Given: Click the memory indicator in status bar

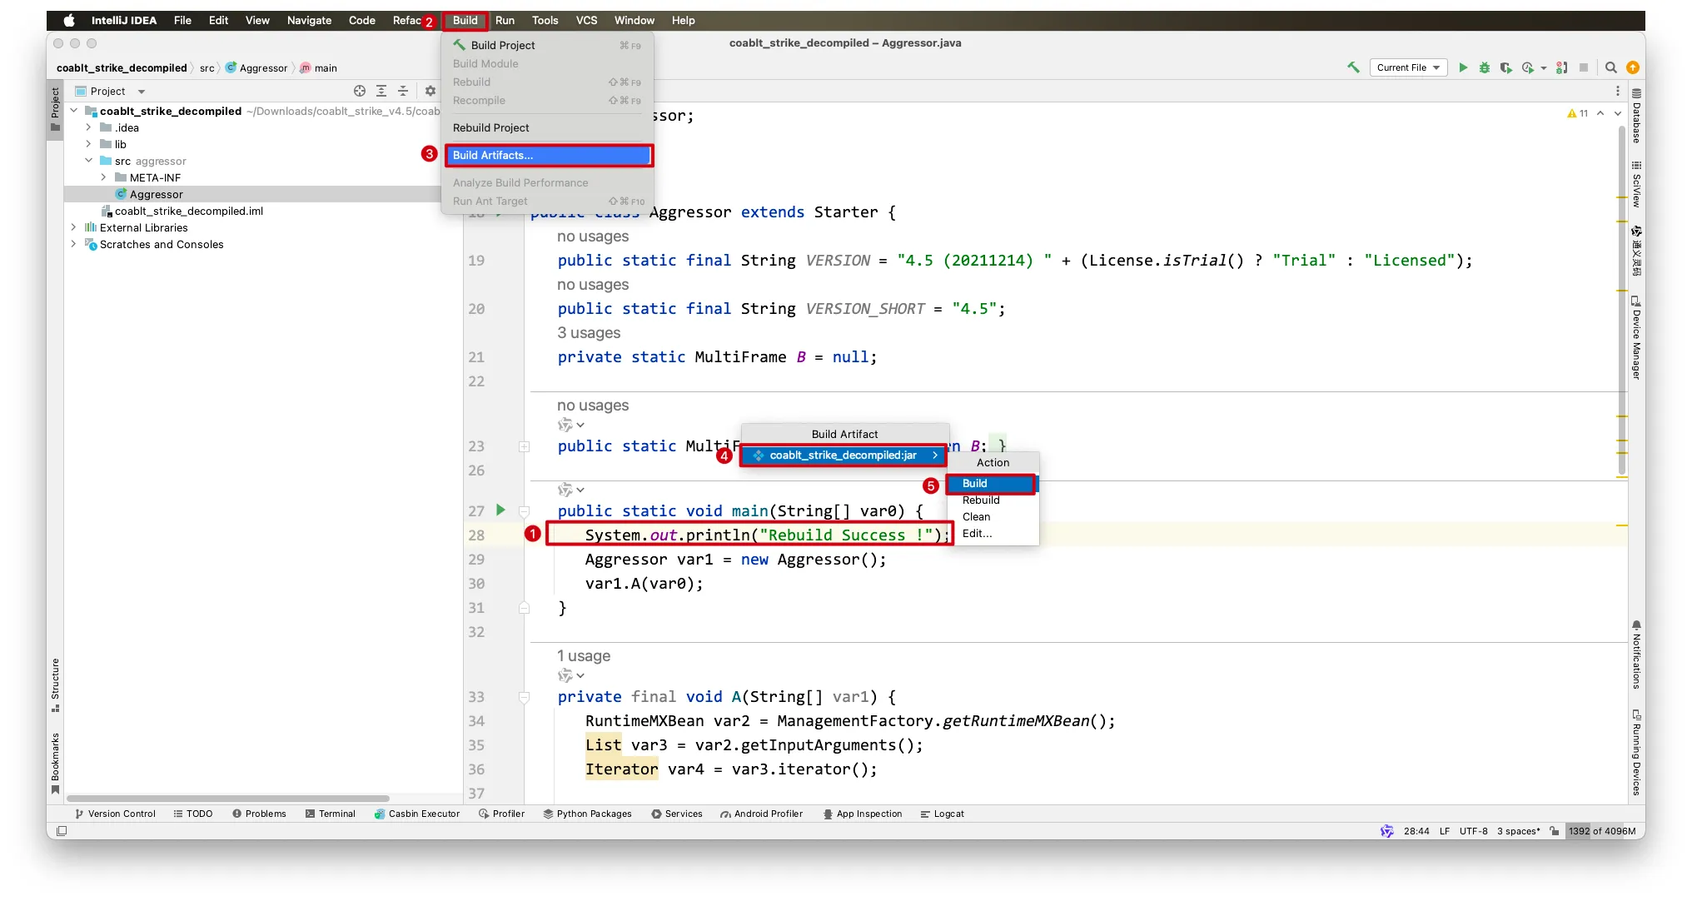Looking at the screenshot, I should [x=1602, y=831].
